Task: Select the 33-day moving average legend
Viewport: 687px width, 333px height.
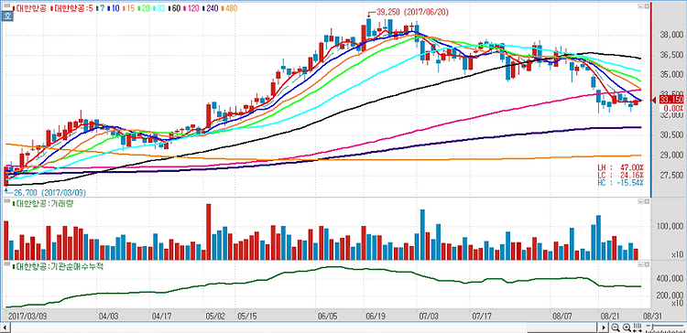Action: 159,8
